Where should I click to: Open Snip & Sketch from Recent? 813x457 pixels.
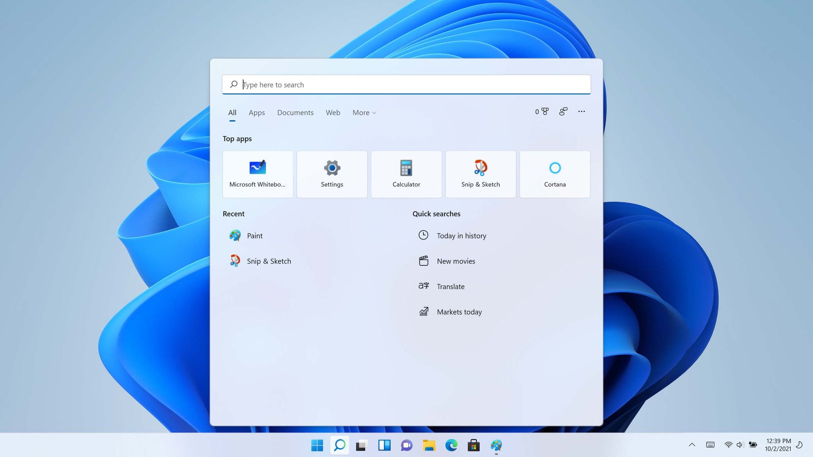point(269,261)
